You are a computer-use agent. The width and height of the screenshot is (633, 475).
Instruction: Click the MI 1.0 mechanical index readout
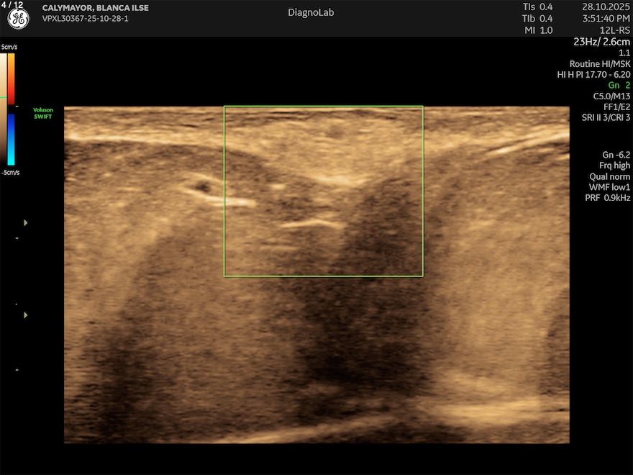click(x=537, y=30)
